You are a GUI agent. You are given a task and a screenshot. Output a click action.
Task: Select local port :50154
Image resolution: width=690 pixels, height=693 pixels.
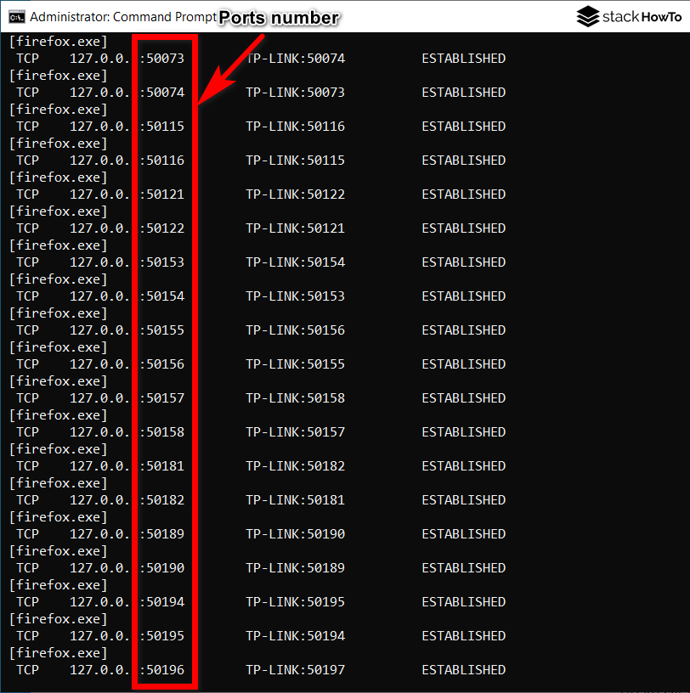(x=162, y=296)
